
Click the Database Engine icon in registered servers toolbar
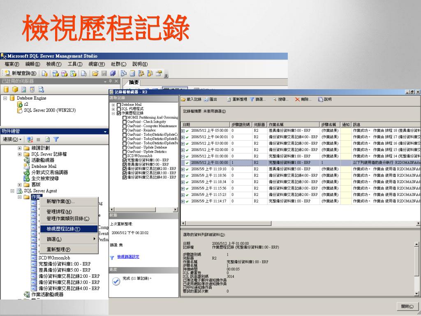tap(6, 89)
